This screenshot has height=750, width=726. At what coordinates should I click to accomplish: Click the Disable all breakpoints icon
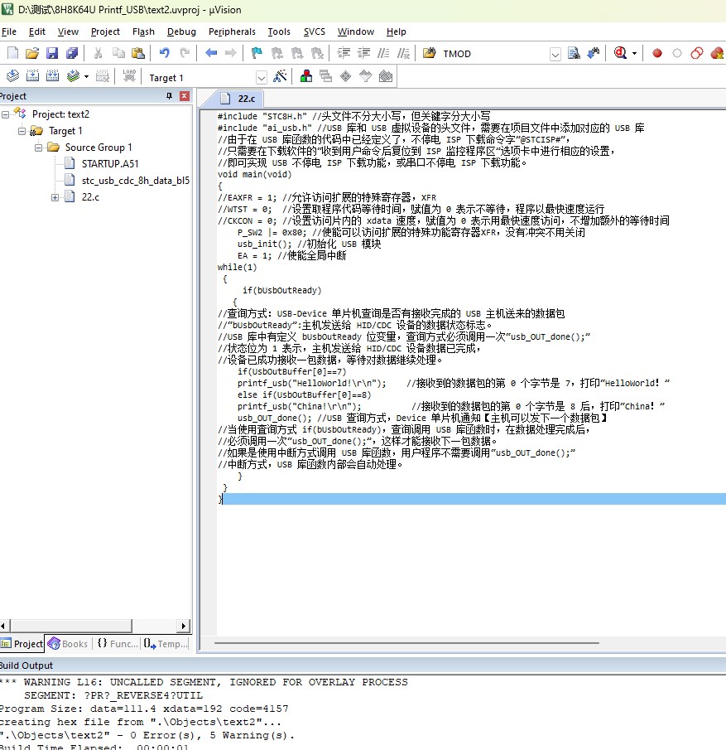point(697,53)
